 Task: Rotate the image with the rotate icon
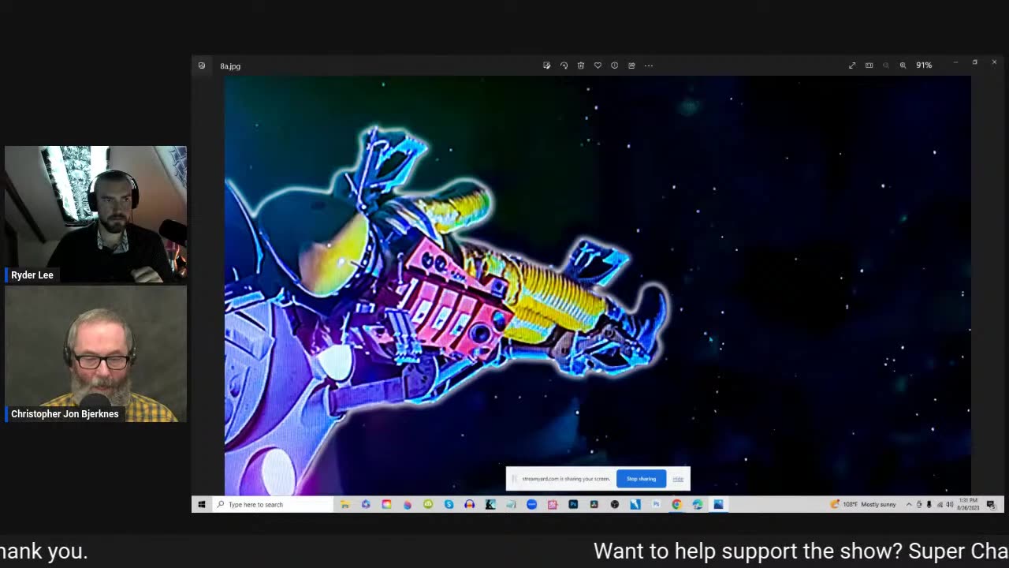(564, 65)
